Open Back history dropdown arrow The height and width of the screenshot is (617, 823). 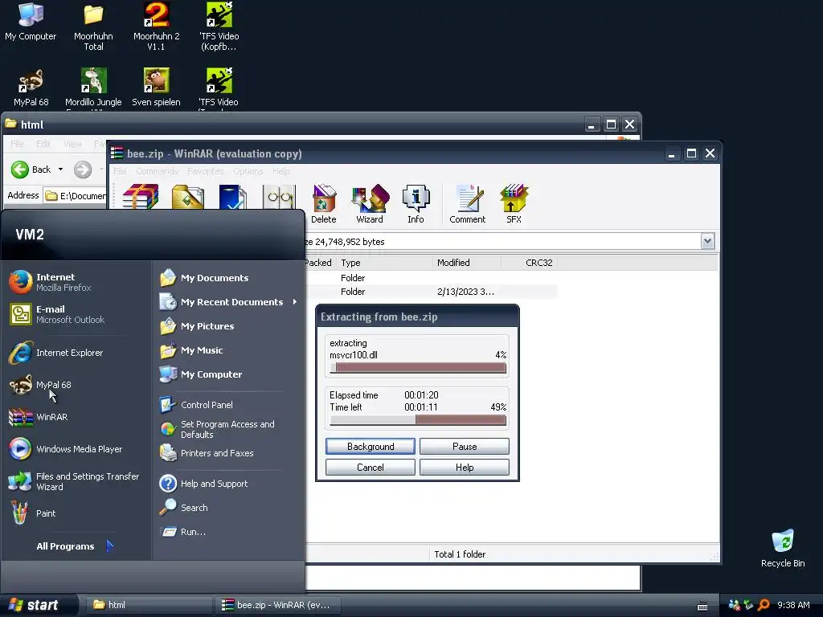click(60, 170)
